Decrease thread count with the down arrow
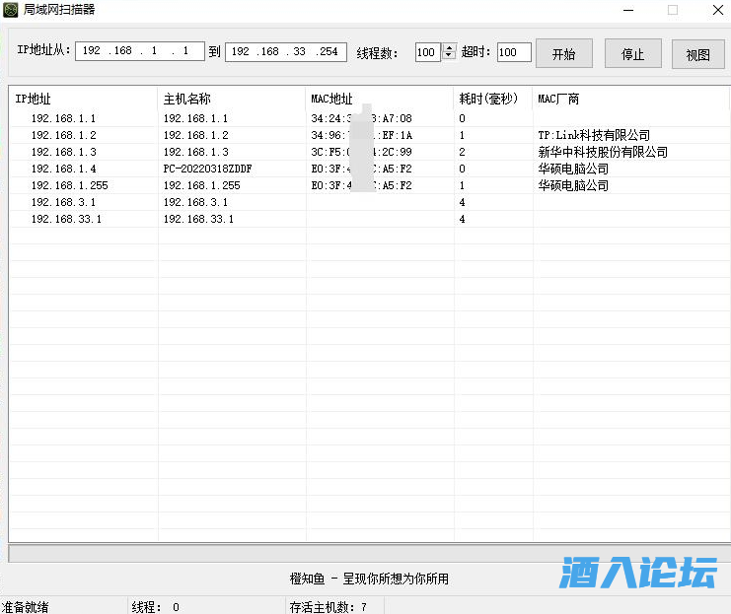 (x=450, y=57)
